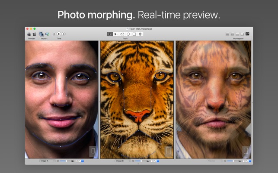Viewport: 278px width, 173px height.
Task: Rewind to start of timeline
Action: pyautogui.click(x=54, y=34)
